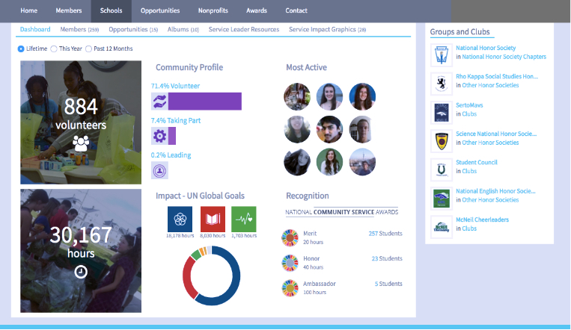The height and width of the screenshot is (330, 571).
Task: Open the National English Honor Socie... link
Action: (x=495, y=191)
